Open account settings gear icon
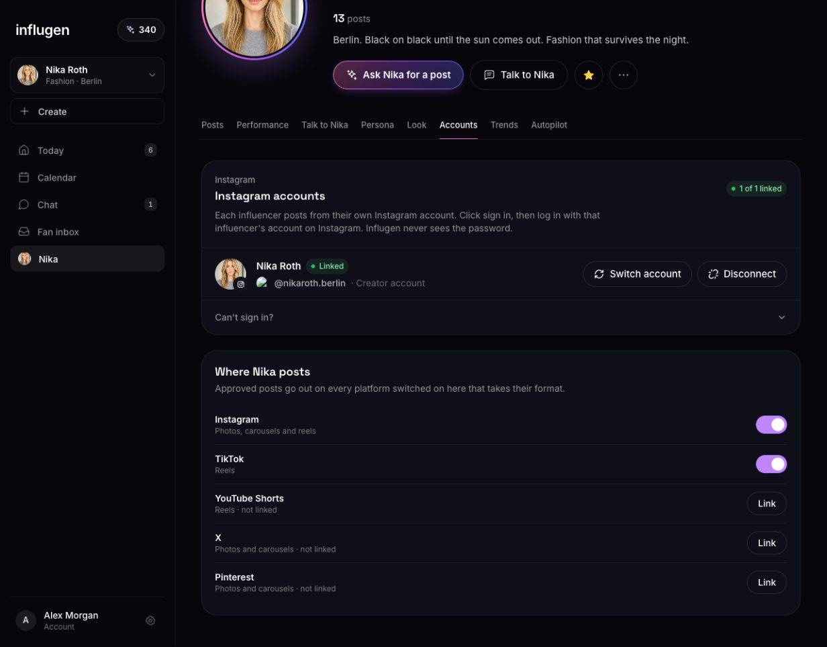The height and width of the screenshot is (647, 827). [x=150, y=621]
